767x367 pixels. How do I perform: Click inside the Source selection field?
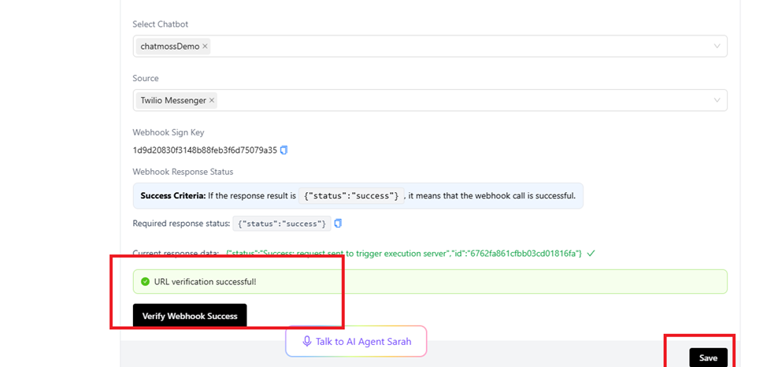(457, 101)
